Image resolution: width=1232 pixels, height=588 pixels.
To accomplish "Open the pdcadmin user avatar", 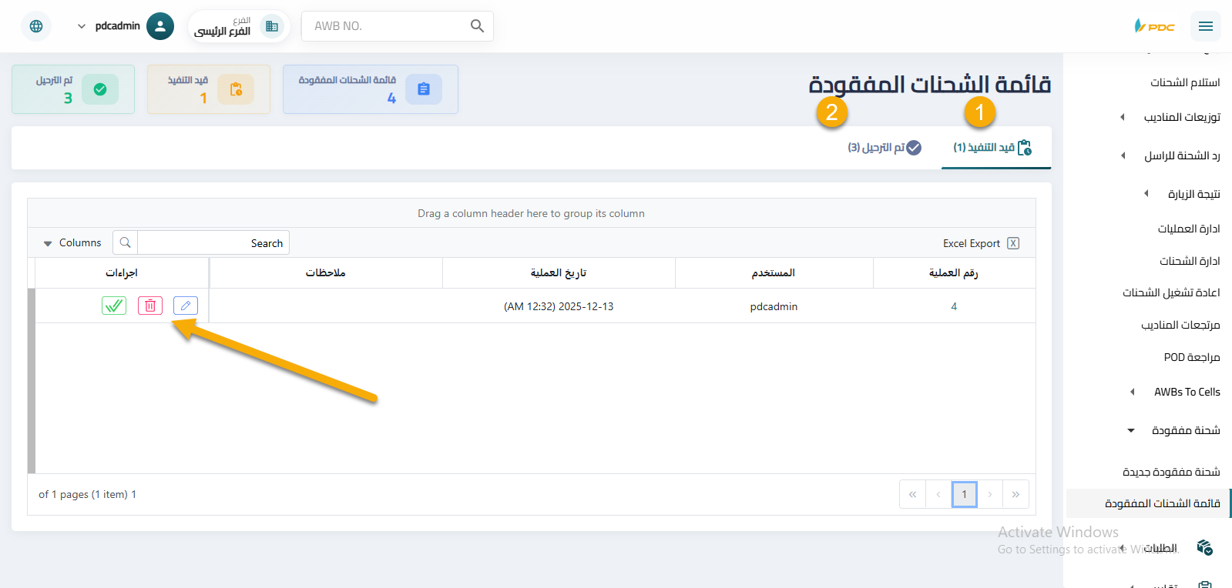I will [160, 26].
